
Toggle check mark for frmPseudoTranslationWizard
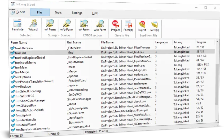click(13, 82)
